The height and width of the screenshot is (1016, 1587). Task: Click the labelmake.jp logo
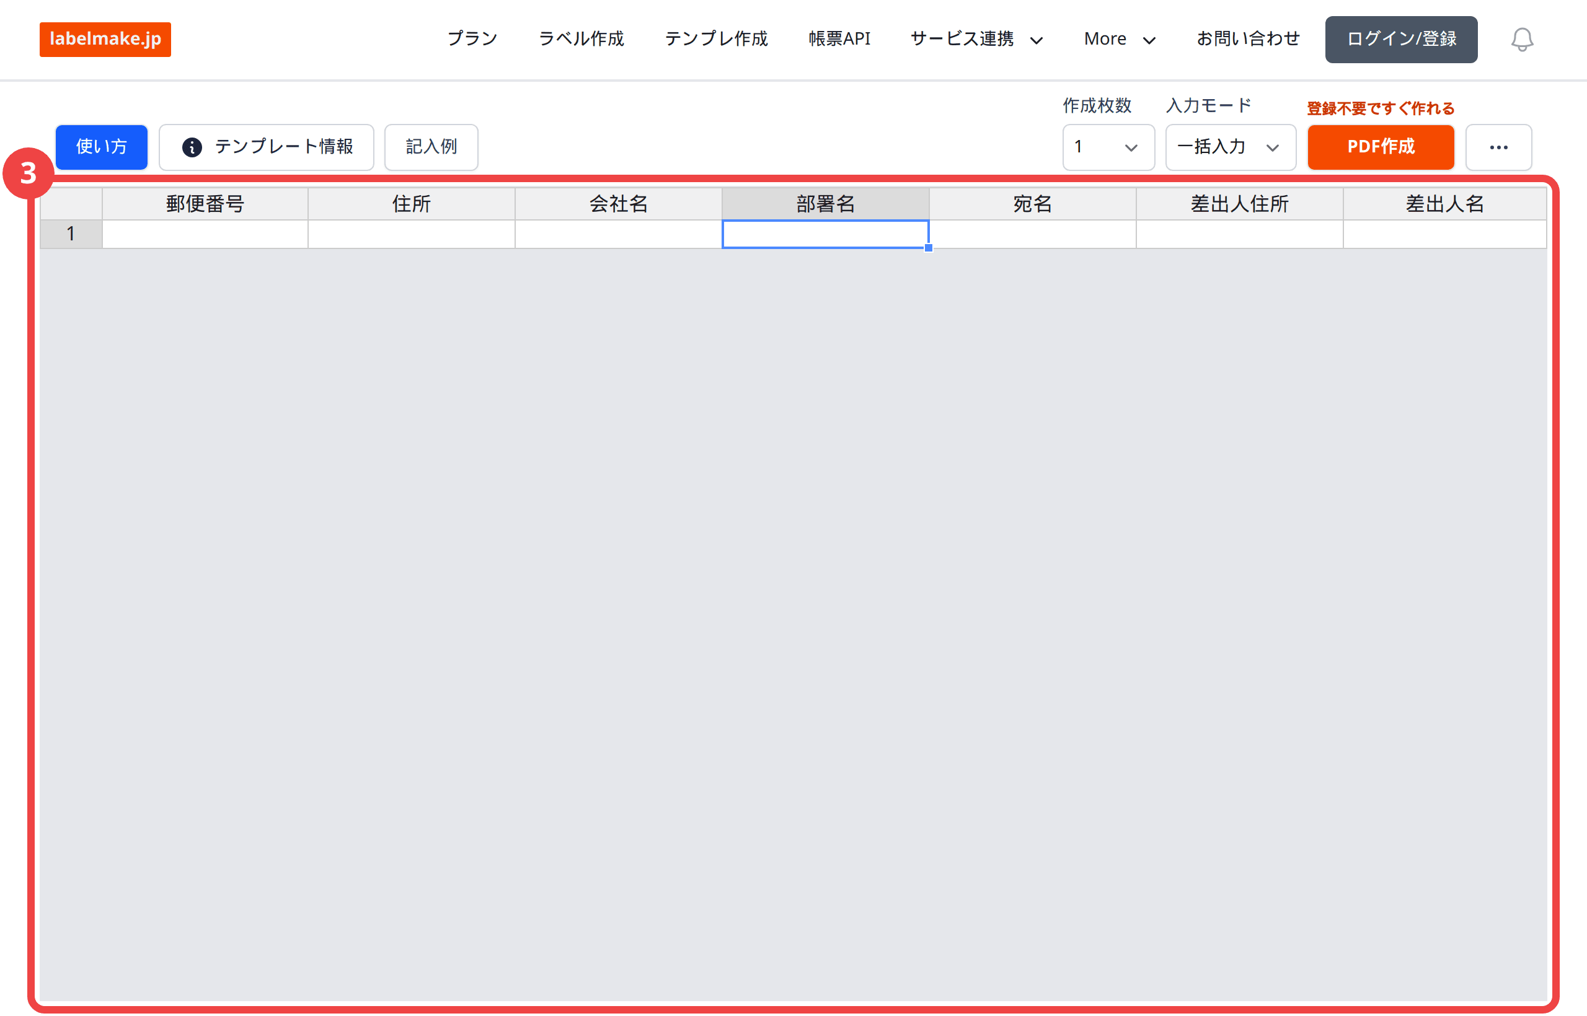click(105, 39)
